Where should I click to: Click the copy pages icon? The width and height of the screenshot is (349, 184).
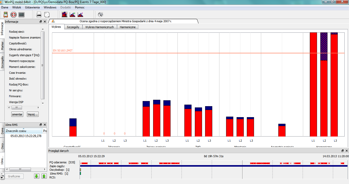(x=47, y=15)
